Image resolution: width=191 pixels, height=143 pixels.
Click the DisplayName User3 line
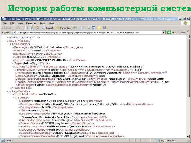pyautogui.click(x=46, y=108)
